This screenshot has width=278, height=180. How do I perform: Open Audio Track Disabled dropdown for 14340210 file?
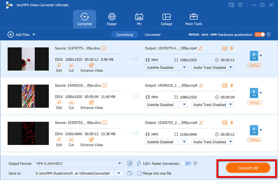[x=212, y=105]
